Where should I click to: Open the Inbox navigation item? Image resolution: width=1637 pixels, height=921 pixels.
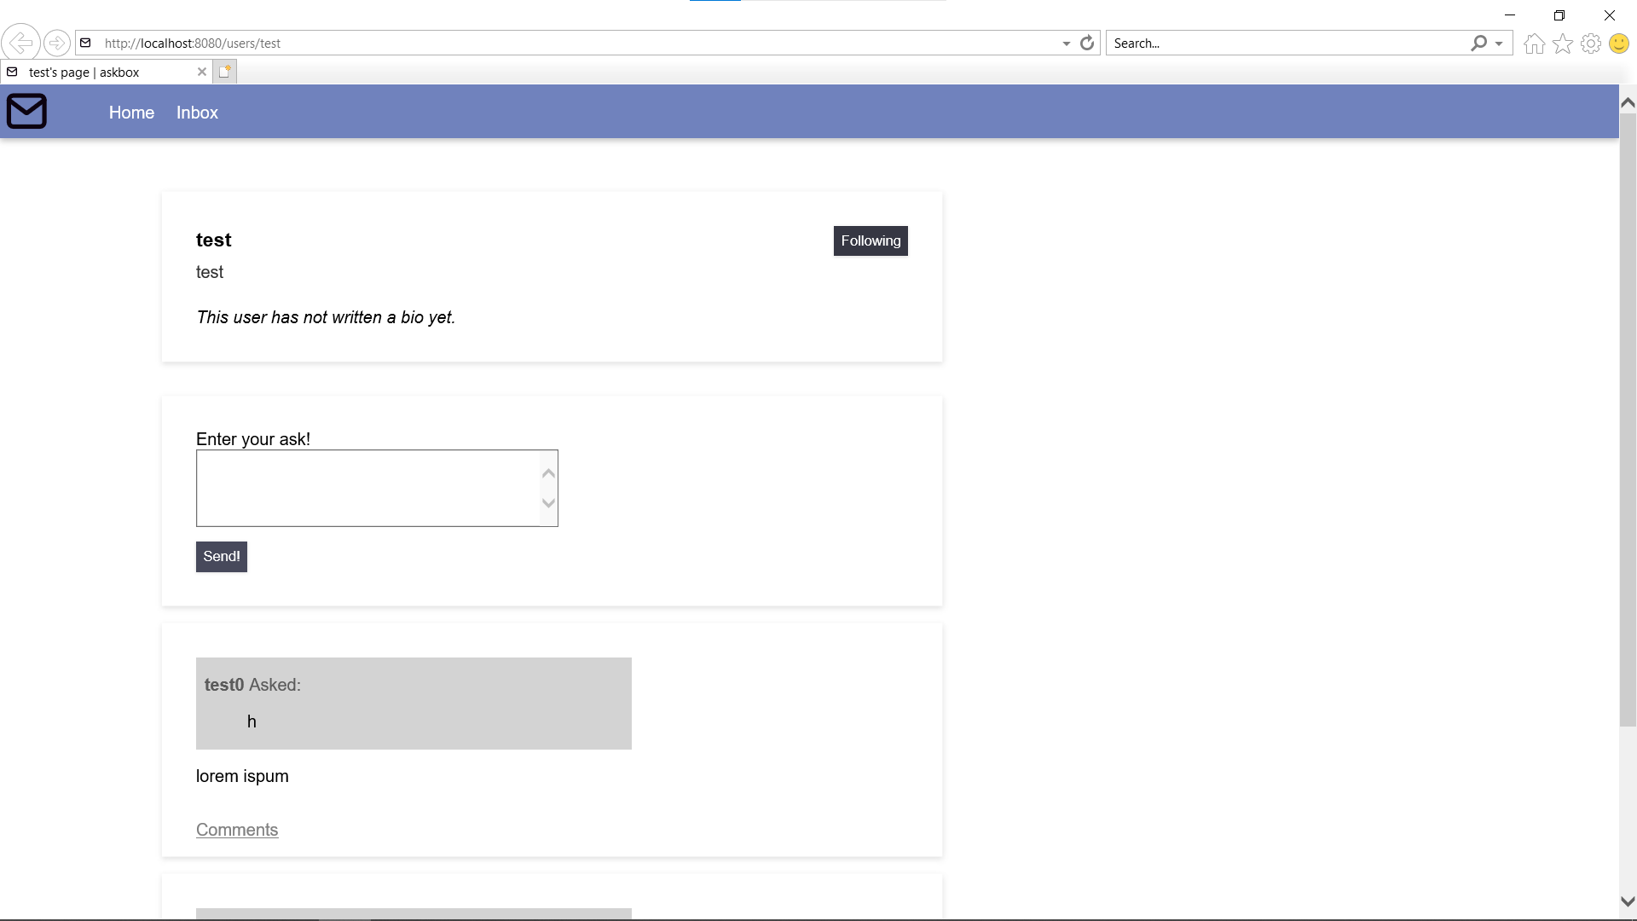pyautogui.click(x=197, y=113)
